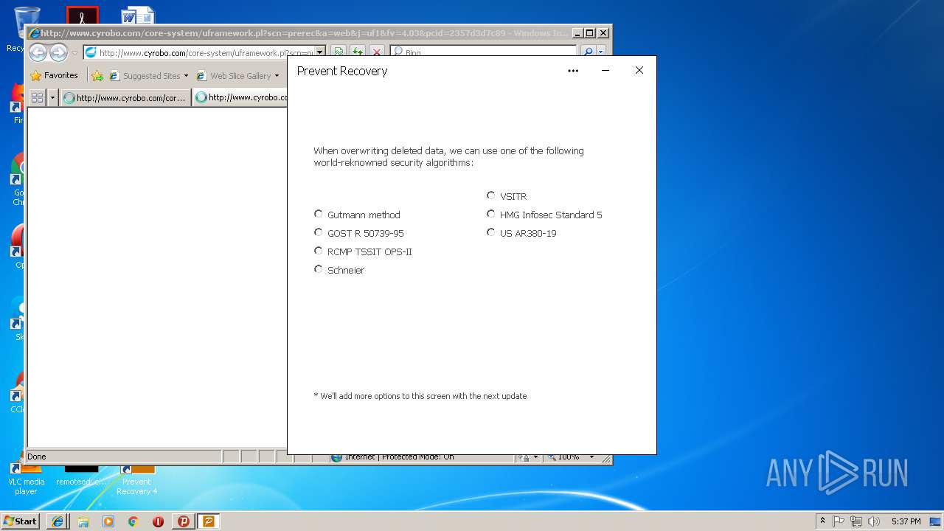Screen dimensions: 944x531
Task: Click the Internet Protected Mode status indicator
Action: pos(398,457)
